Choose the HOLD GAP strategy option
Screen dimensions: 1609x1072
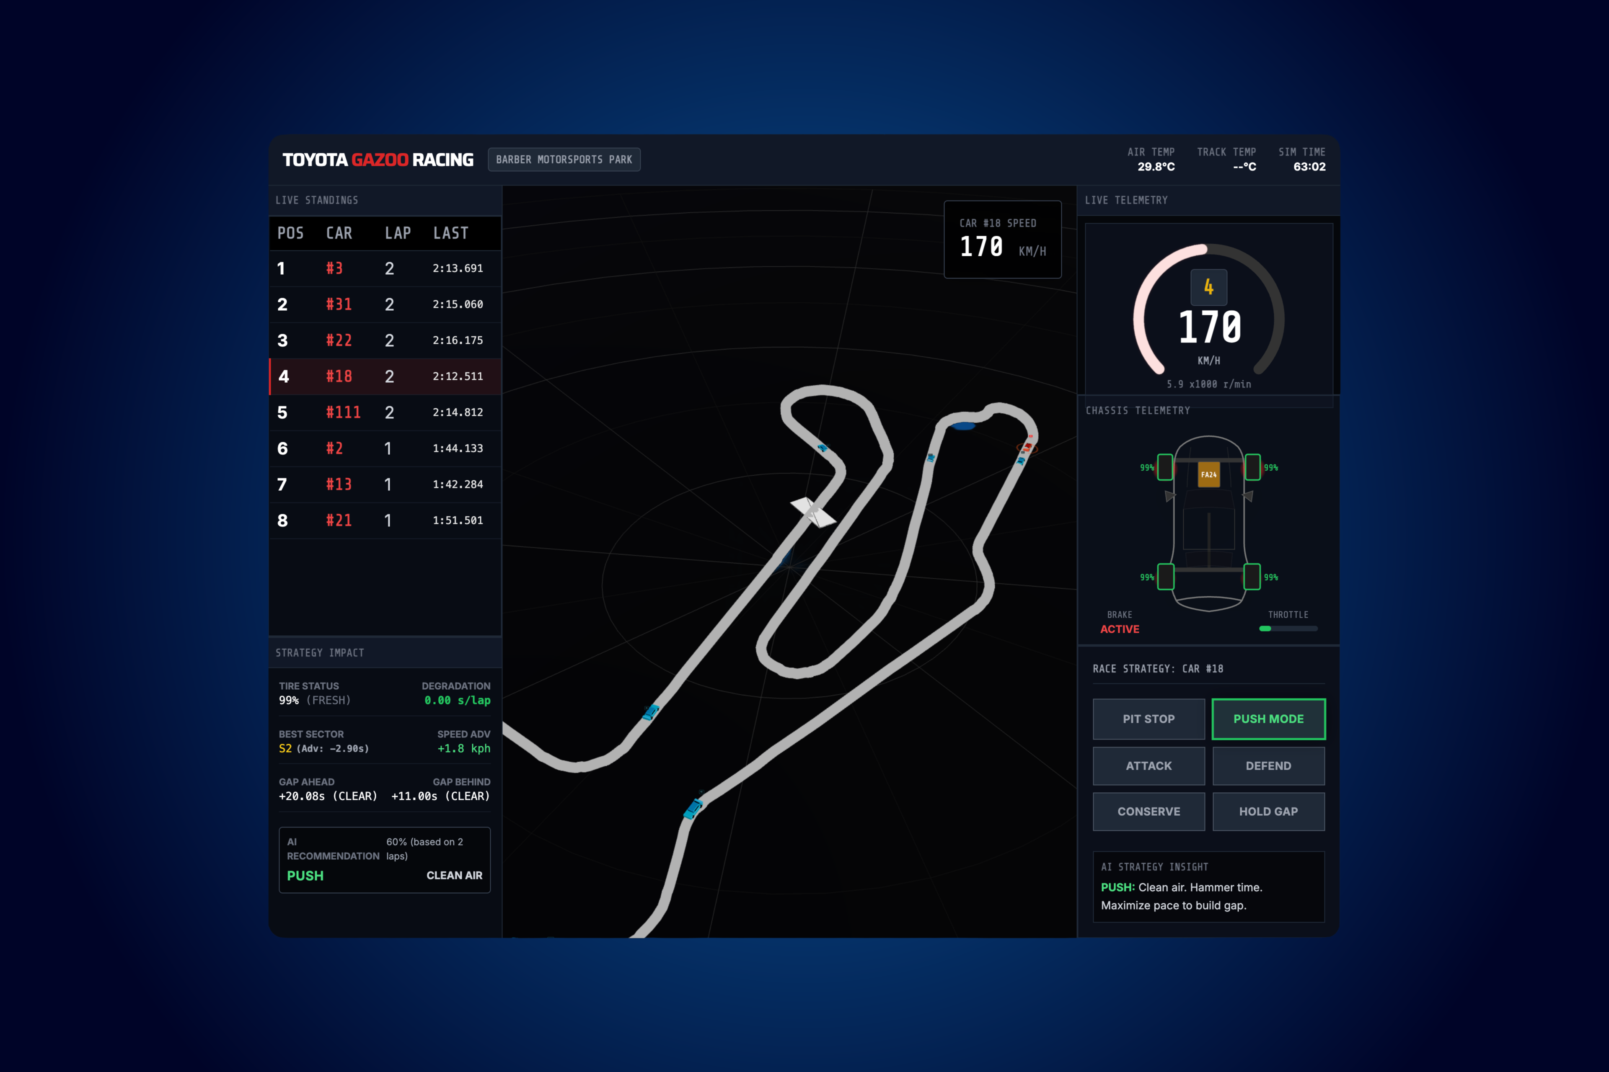1268,812
